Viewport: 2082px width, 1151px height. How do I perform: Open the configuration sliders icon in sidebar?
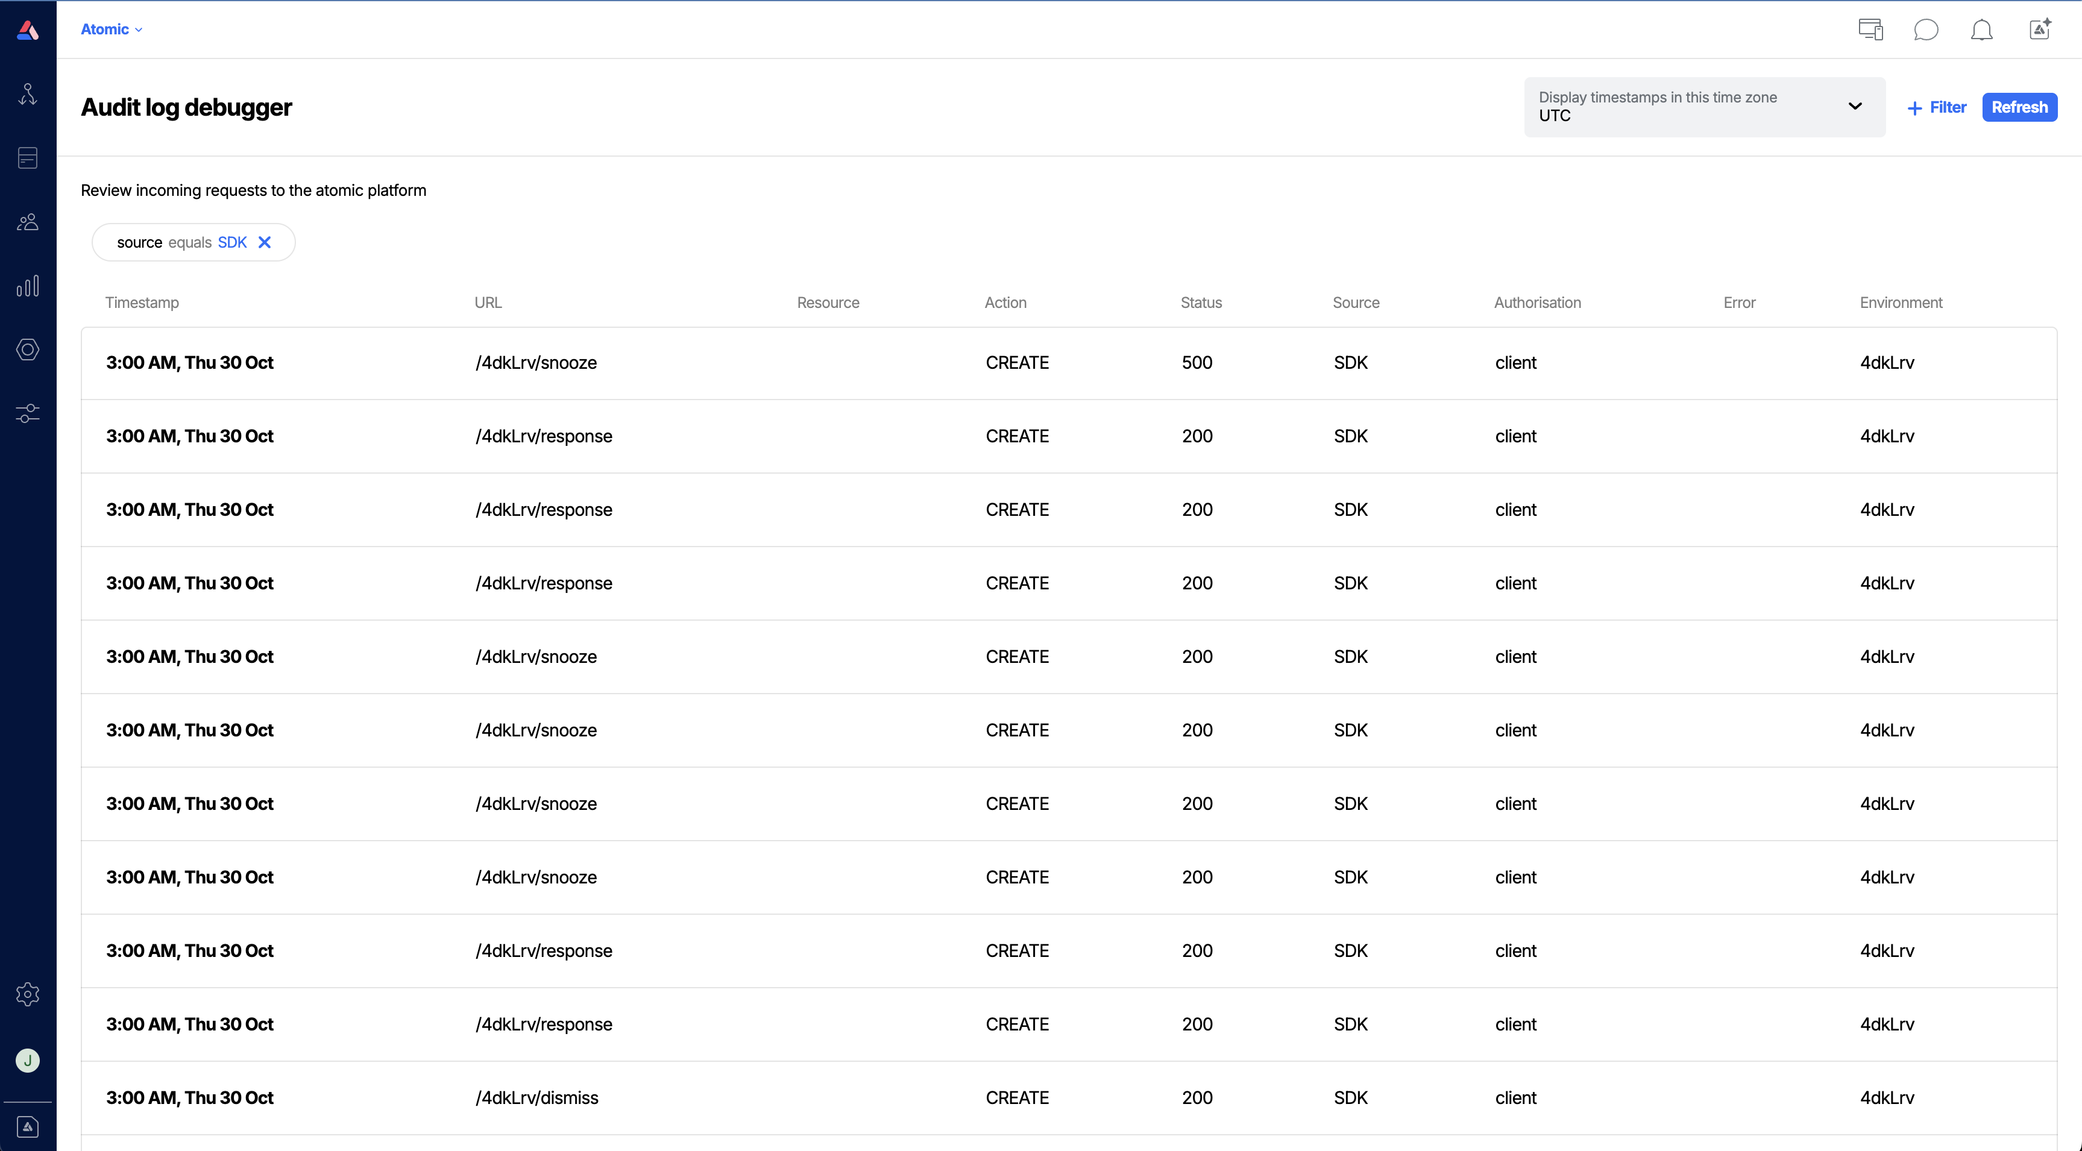(28, 413)
